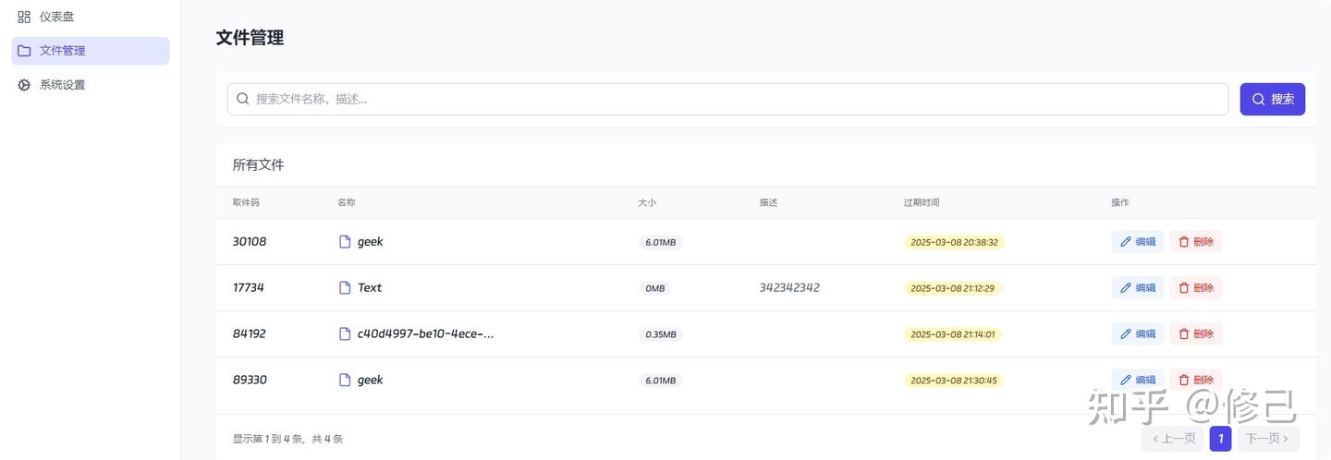Click the folder icon for 文件管理
Image resolution: width=1331 pixels, height=460 pixels.
pyautogui.click(x=24, y=51)
